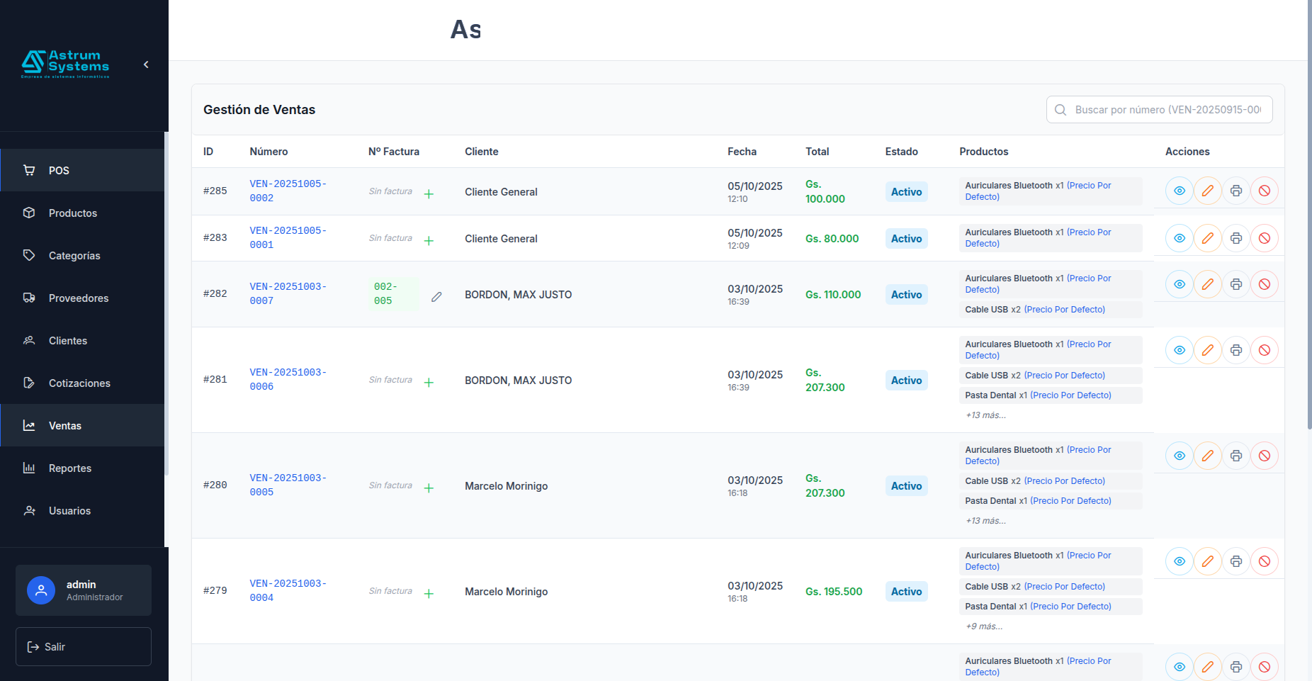Image resolution: width=1312 pixels, height=681 pixels.
Task: Click the edit pencil icon for sale #283
Action: pyautogui.click(x=1207, y=238)
